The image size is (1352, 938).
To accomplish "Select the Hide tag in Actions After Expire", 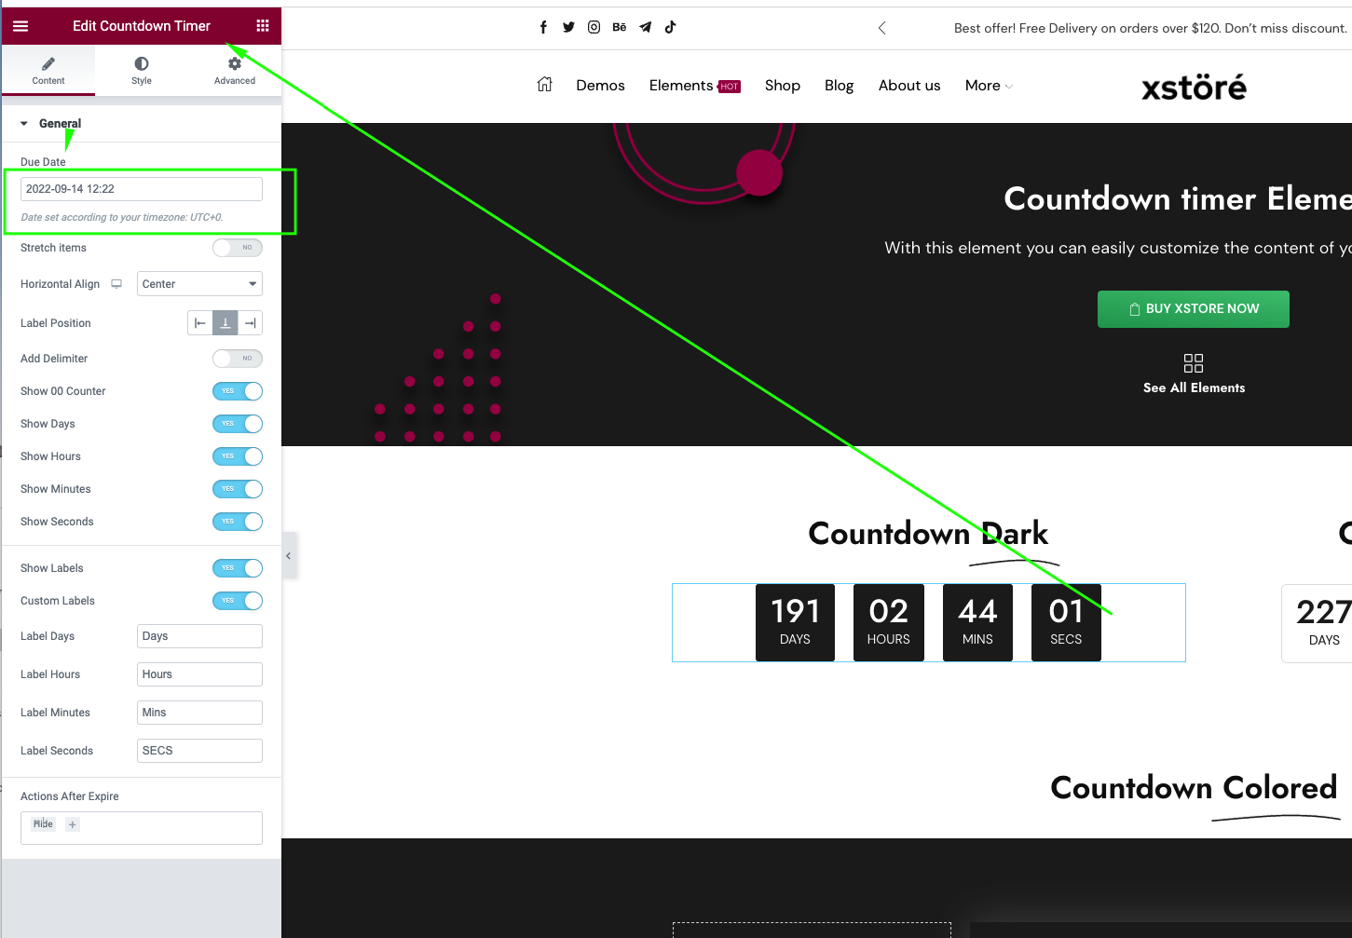I will point(43,824).
